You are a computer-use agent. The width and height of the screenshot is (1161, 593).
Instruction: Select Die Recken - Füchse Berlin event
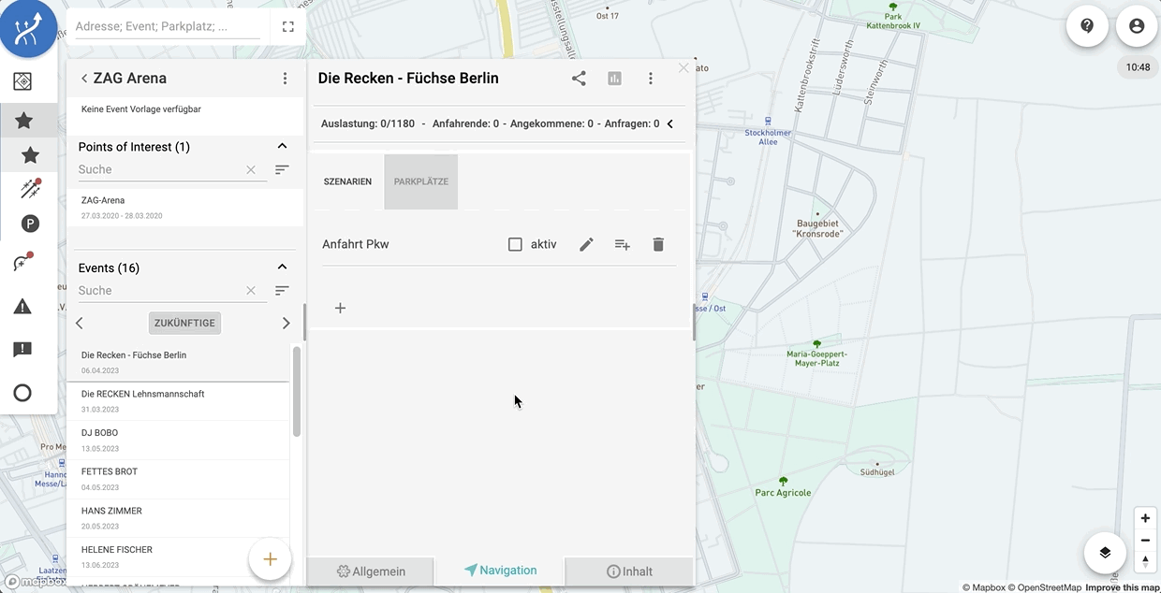(178, 362)
